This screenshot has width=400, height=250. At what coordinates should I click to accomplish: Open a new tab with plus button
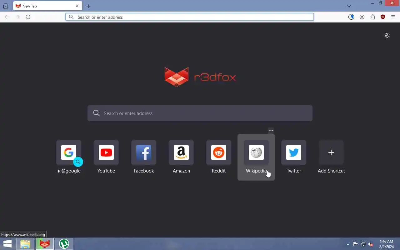pos(88,6)
